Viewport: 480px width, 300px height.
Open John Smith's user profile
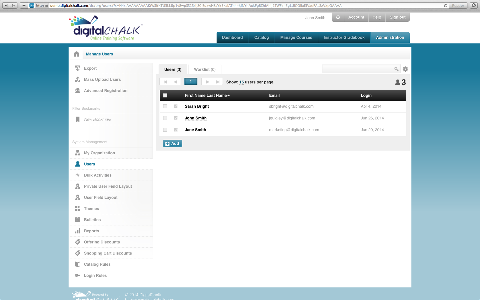point(195,118)
